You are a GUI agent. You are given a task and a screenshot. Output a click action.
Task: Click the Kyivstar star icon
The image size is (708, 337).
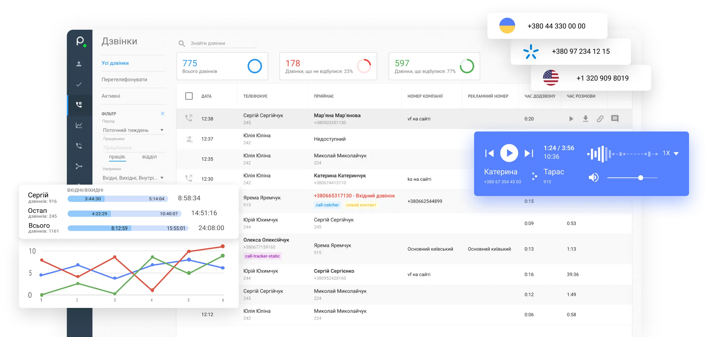[531, 52]
